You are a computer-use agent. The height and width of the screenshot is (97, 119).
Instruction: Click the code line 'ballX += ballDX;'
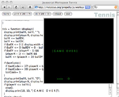(14, 38)
